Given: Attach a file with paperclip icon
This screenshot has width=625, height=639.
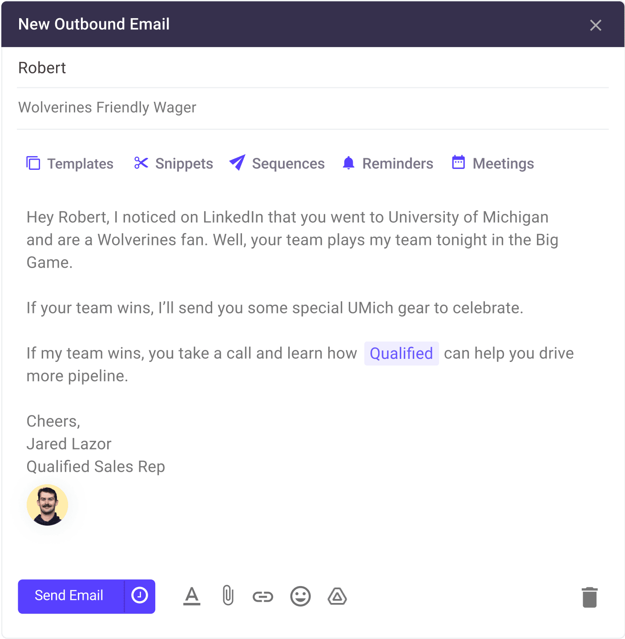Looking at the screenshot, I should (228, 596).
